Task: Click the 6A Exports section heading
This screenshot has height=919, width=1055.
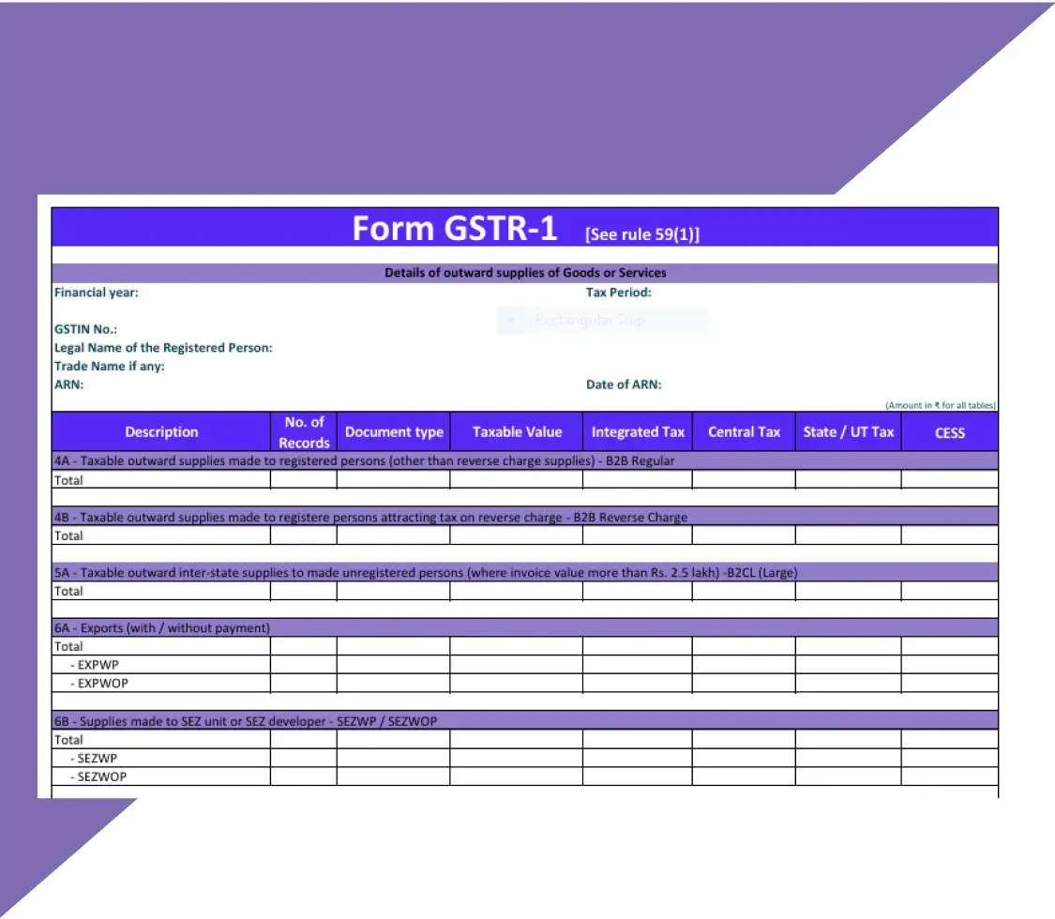Action: (x=162, y=628)
